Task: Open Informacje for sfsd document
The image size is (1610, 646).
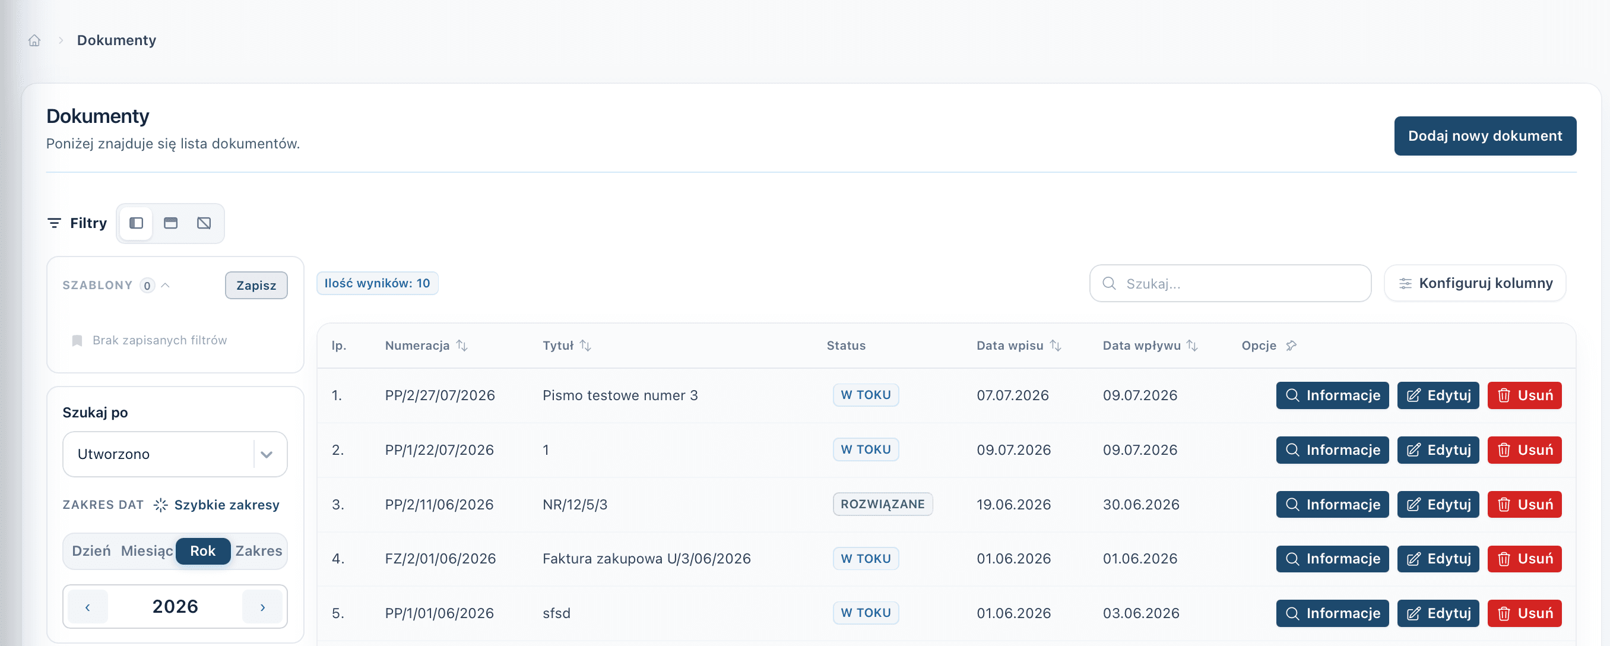Action: pos(1333,613)
